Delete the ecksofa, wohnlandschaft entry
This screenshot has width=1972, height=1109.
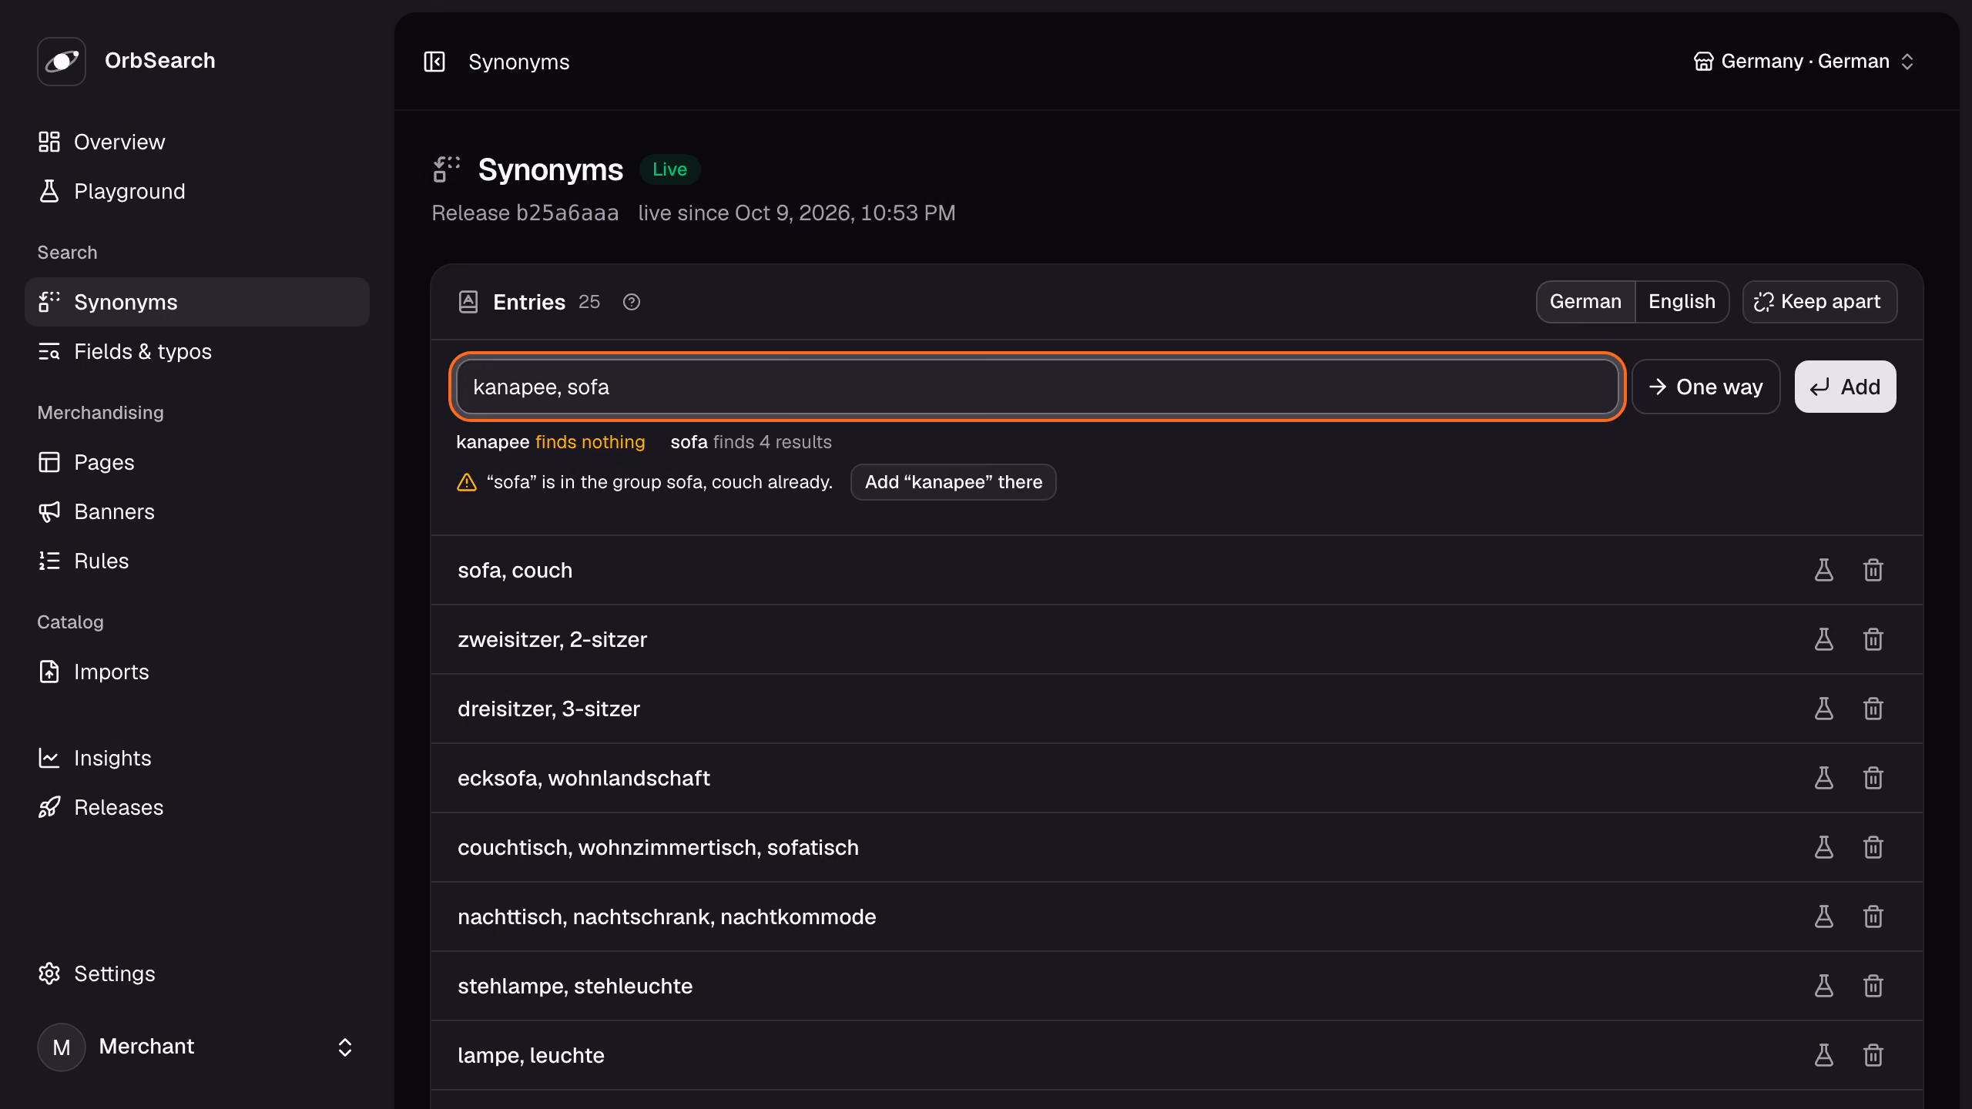(x=1873, y=778)
